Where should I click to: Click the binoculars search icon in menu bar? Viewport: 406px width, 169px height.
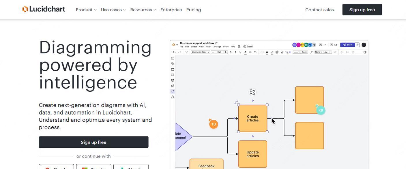point(239,46)
